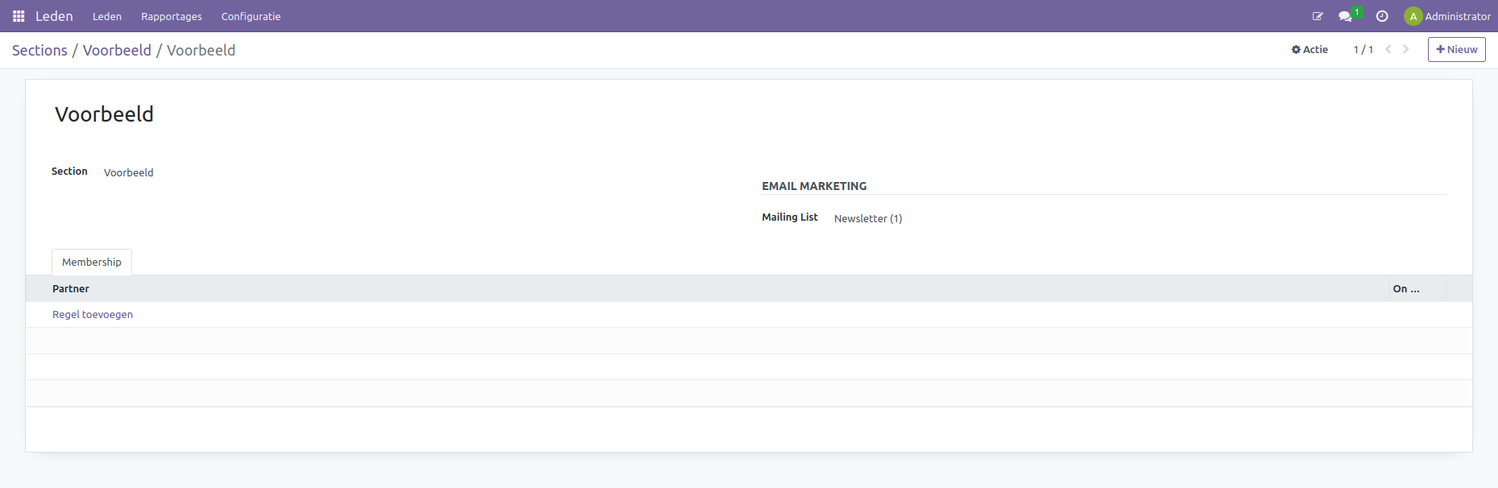Open the Rapportages menu
This screenshot has height=488, width=1498.
pos(172,16)
